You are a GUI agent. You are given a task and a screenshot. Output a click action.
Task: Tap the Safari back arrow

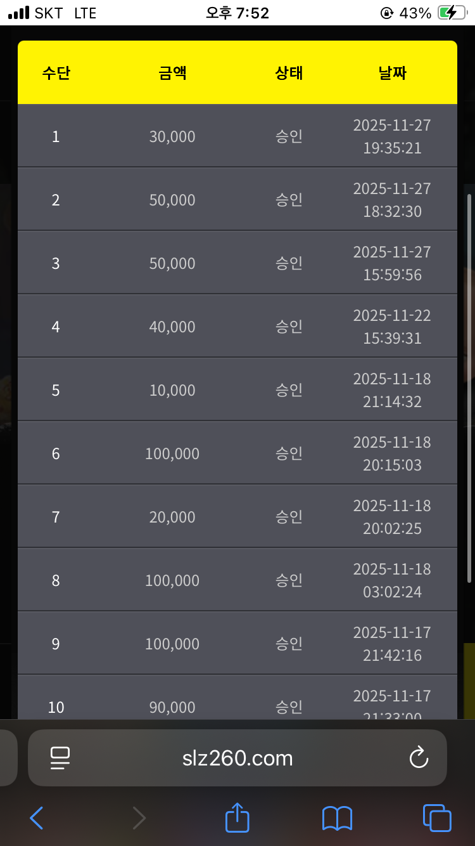point(37,818)
